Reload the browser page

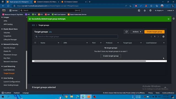pos(8,6)
